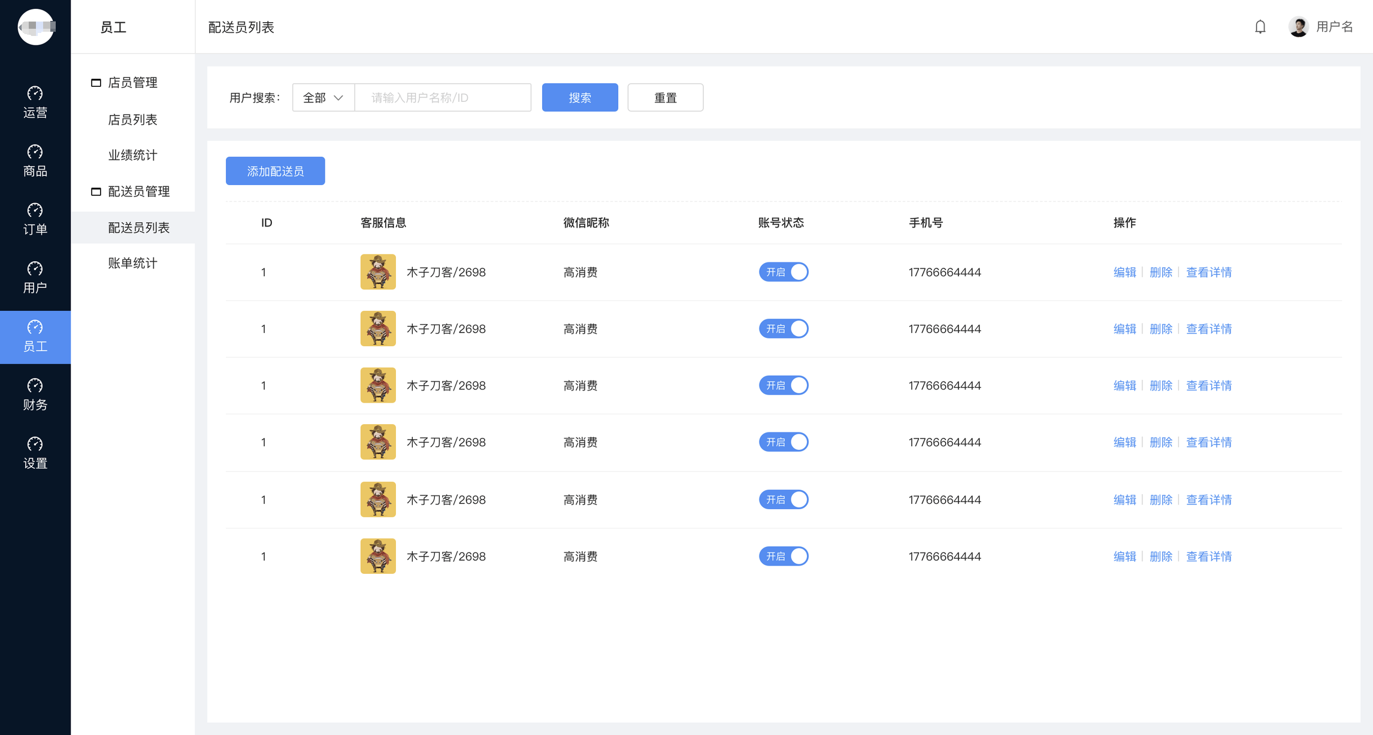Click 查看详情 in the fourth row
This screenshot has width=1373, height=735.
1209,442
